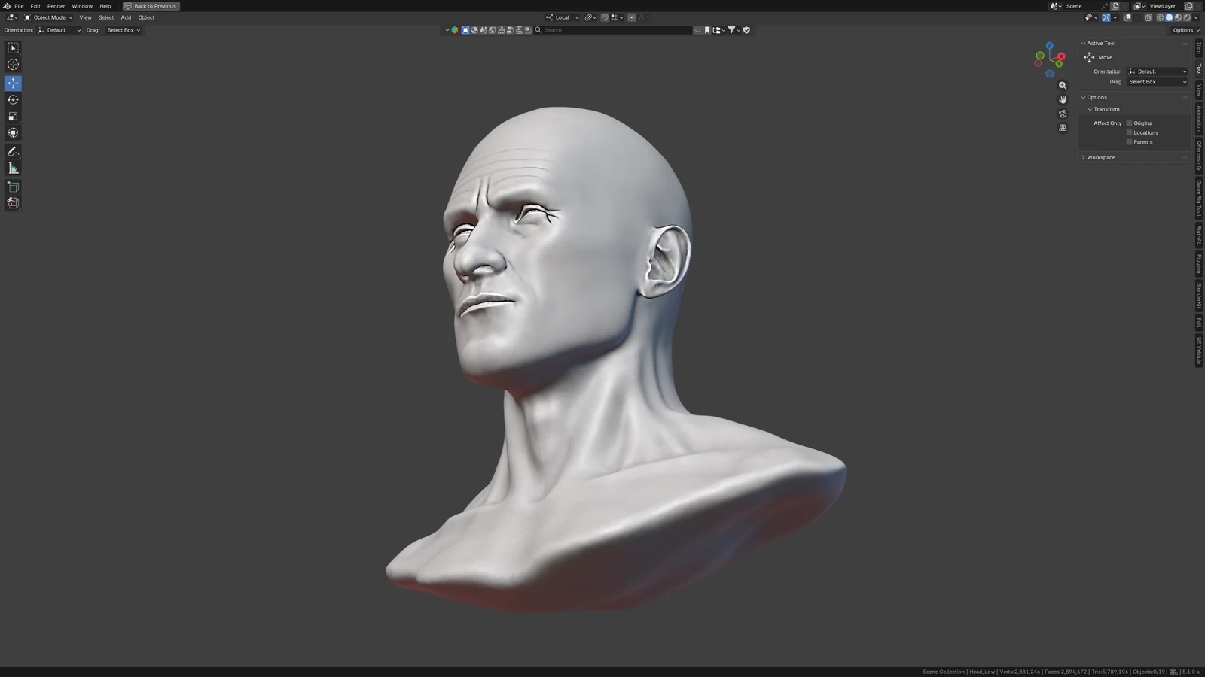The width and height of the screenshot is (1205, 677).
Task: Click the new scene copy icon
Action: point(1115,6)
